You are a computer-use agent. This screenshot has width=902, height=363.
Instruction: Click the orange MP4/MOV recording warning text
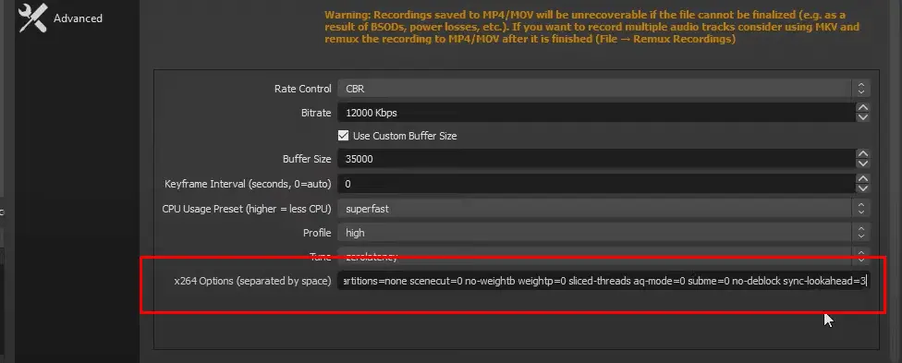(592, 27)
